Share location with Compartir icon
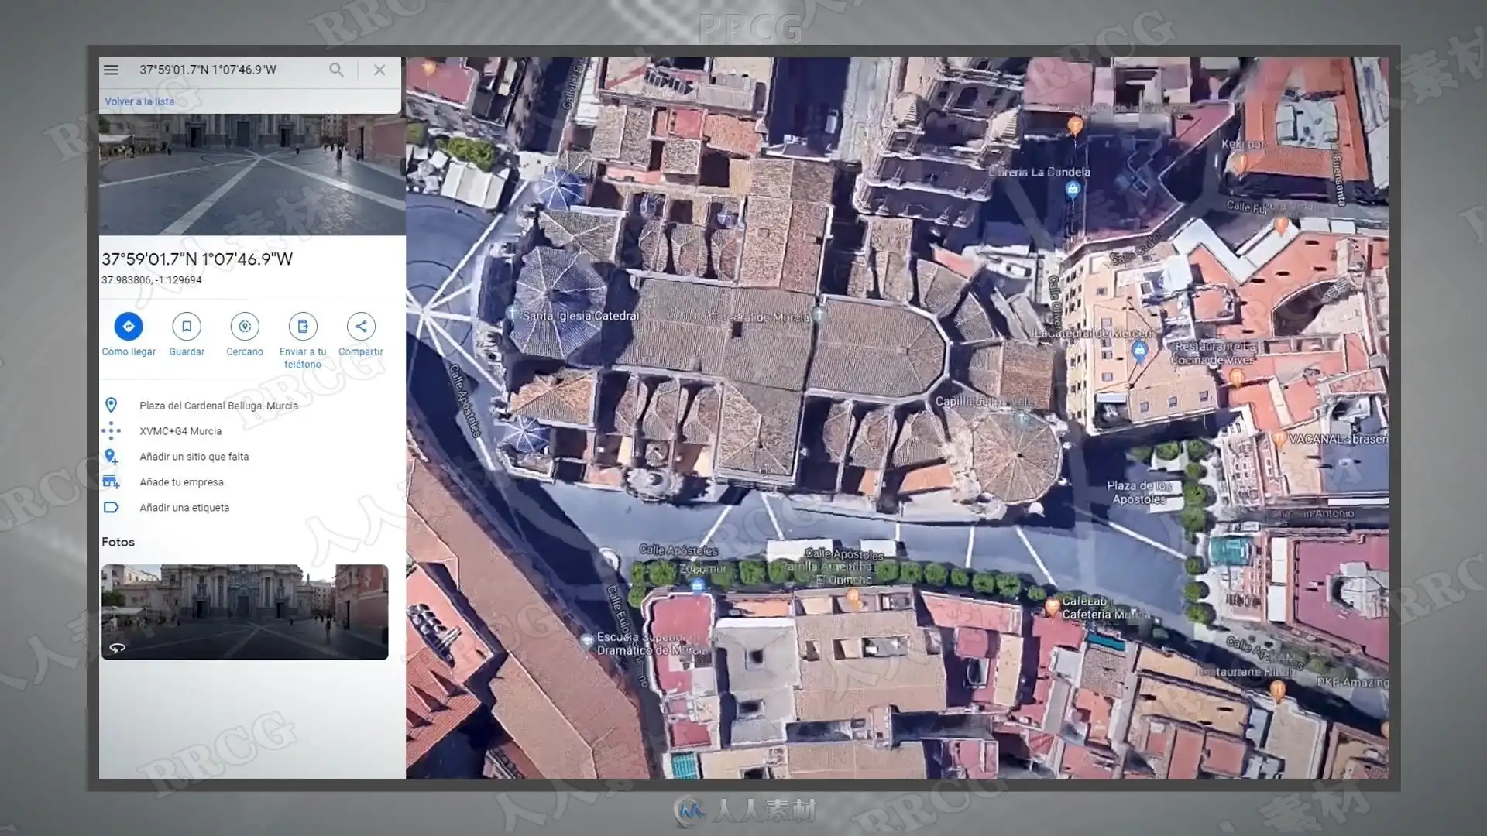Image resolution: width=1487 pixels, height=836 pixels. 361,327
